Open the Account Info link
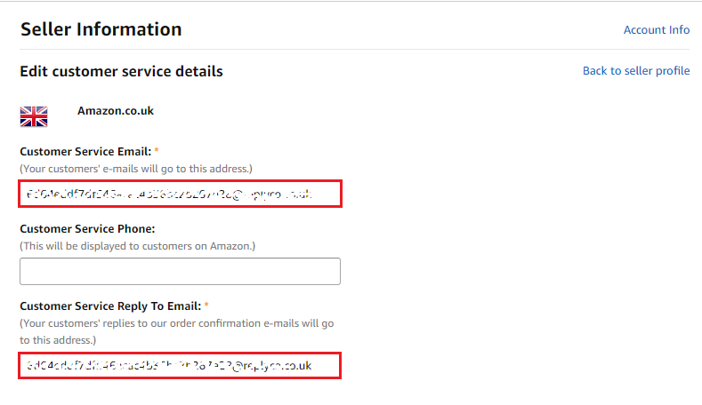Image resolution: width=702 pixels, height=405 pixels. tap(656, 29)
